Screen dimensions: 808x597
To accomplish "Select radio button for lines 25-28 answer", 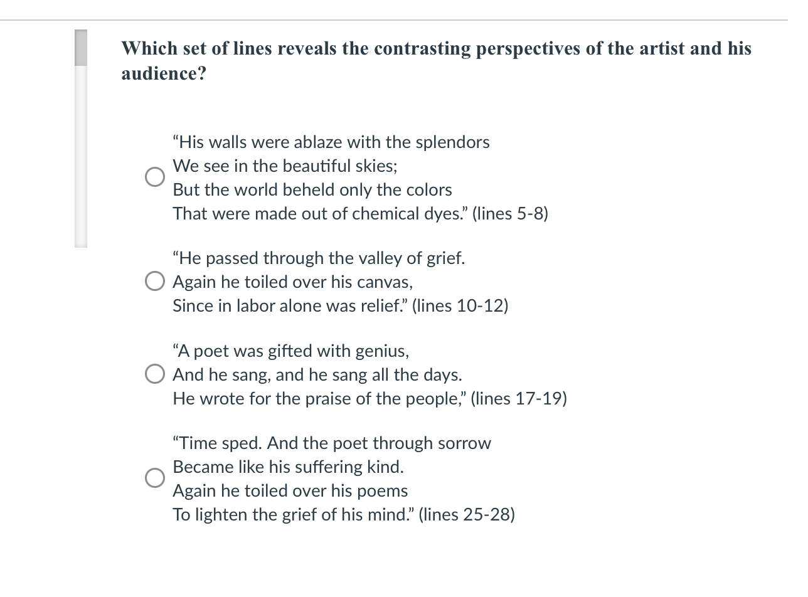I will click(x=155, y=478).
